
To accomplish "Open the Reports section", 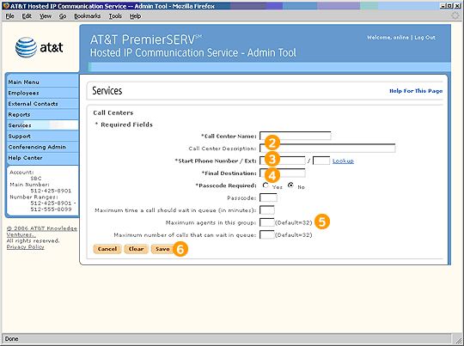I will click(x=43, y=114).
